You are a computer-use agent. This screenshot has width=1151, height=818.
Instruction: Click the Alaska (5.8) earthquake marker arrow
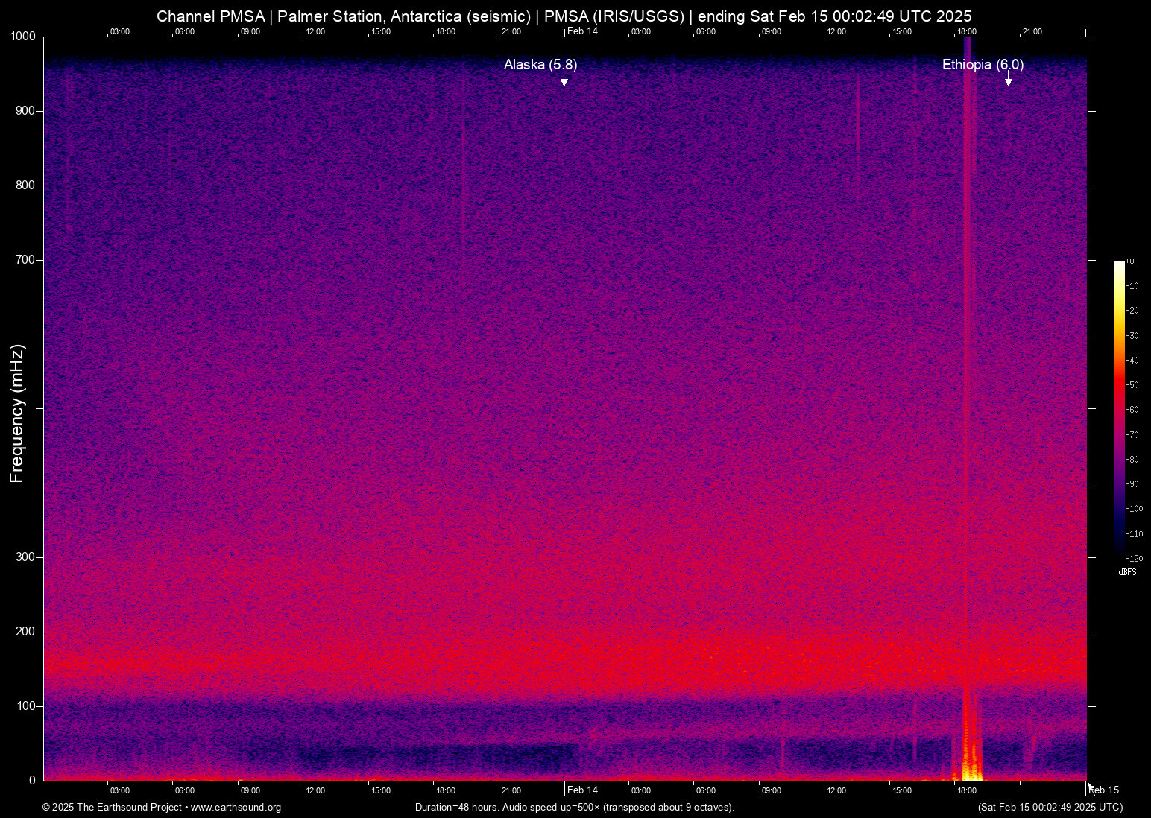(564, 78)
